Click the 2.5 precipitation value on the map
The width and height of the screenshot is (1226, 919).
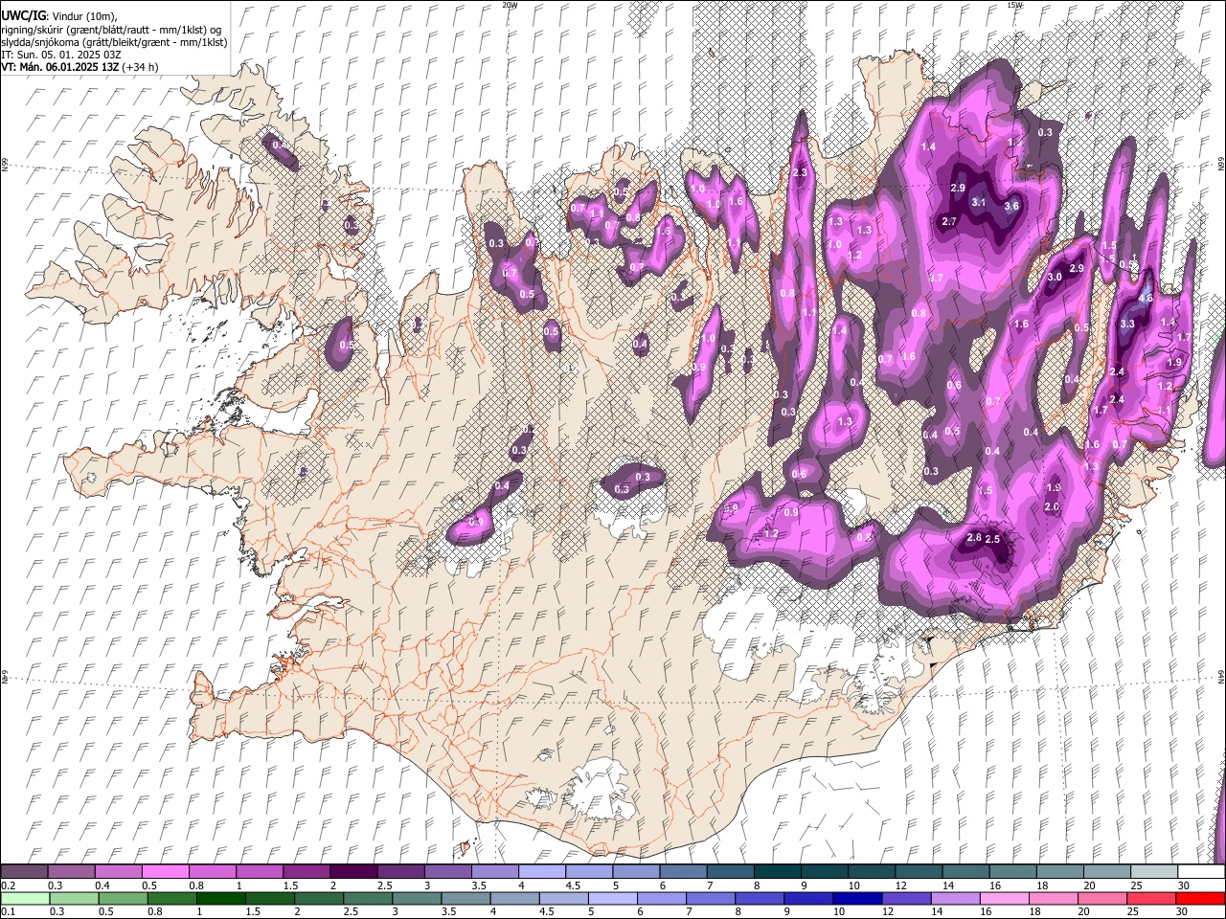point(993,539)
